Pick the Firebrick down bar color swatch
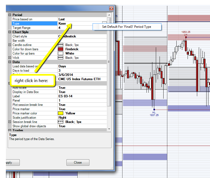The image size is (210, 178). pyautogui.click(x=61, y=49)
